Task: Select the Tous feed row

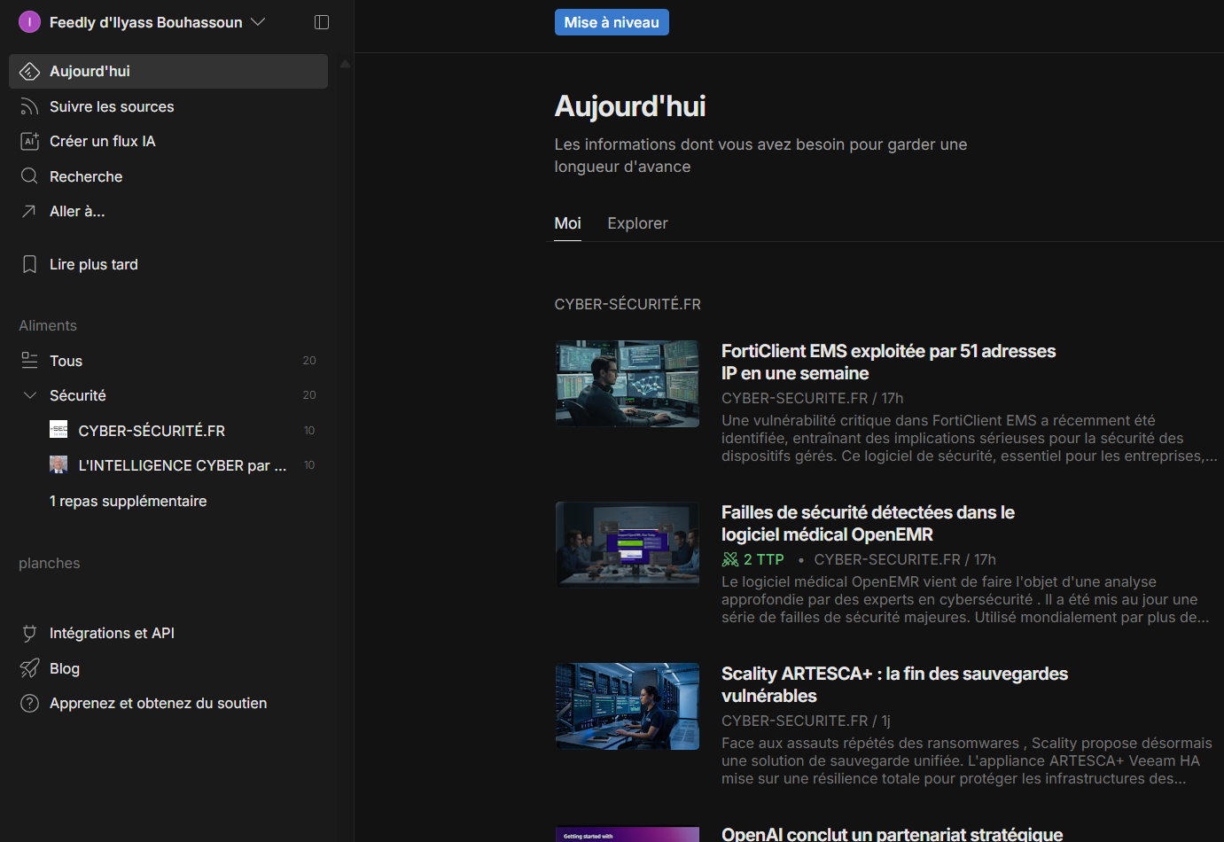Action: pyautogui.click(x=168, y=361)
